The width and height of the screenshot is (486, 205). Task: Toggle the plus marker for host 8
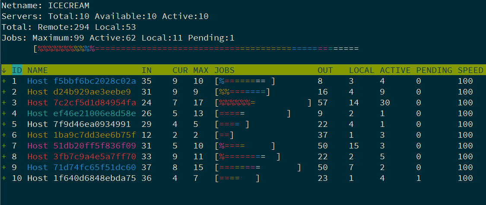tap(4, 157)
